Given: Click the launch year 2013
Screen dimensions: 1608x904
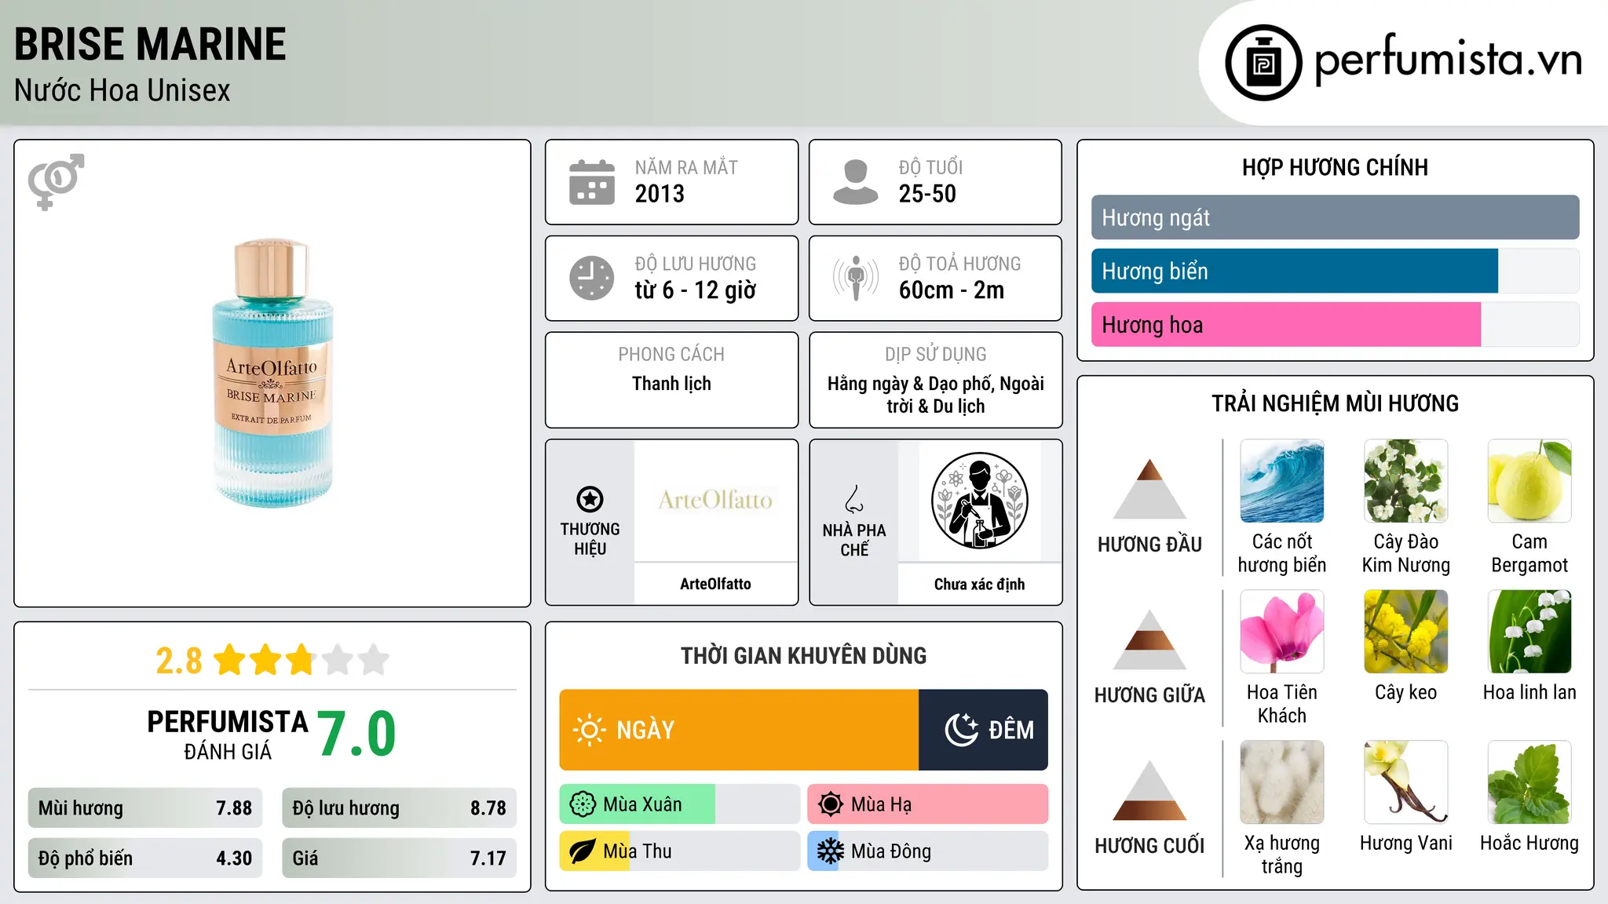Looking at the screenshot, I should 660,193.
